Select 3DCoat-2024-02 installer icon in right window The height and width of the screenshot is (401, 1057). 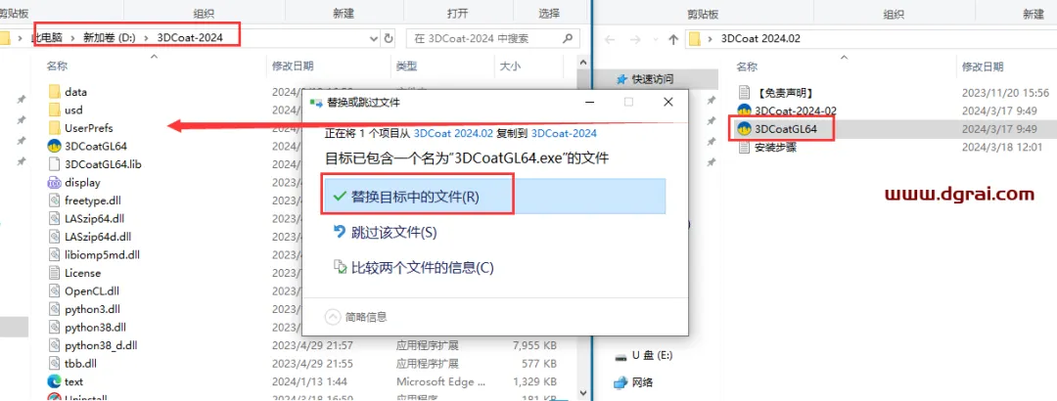744,110
